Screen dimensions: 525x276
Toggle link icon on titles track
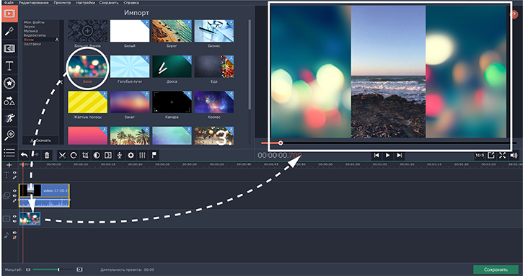[14, 177]
